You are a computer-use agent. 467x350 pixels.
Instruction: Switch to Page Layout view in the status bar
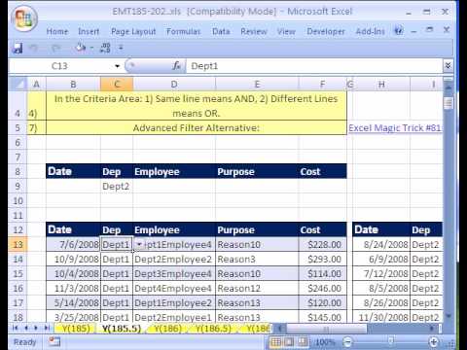pyautogui.click(x=289, y=342)
